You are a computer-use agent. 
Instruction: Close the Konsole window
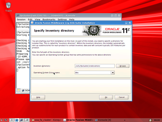(x=119, y=16)
